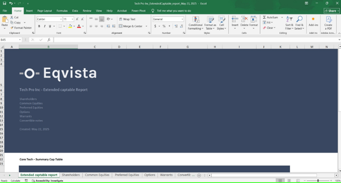This screenshot has width=341, height=183.
Task: Click the red Font Color A icon
Action: tap(79, 26)
